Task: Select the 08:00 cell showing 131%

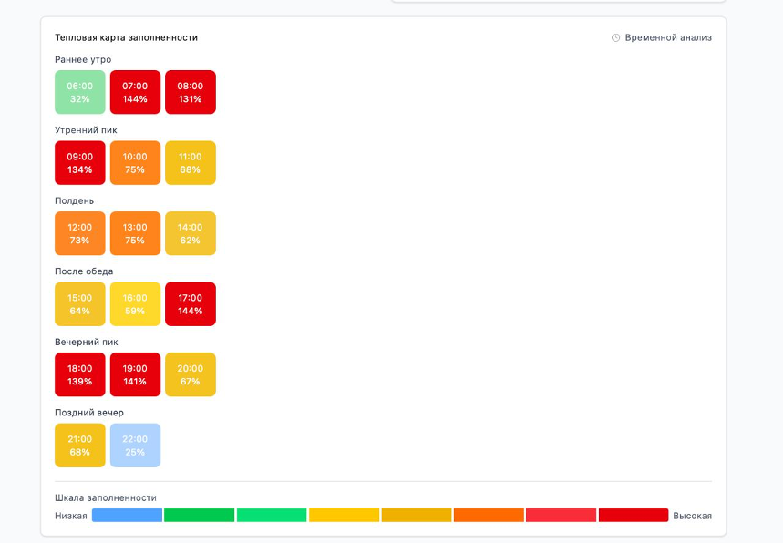Action: [x=191, y=92]
